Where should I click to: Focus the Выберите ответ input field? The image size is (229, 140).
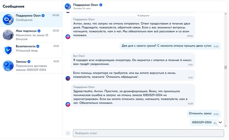point(148,133)
